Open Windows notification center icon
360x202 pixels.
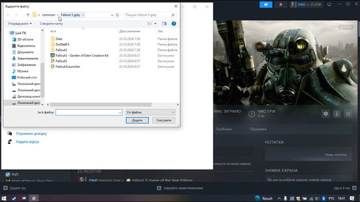(x=352, y=199)
